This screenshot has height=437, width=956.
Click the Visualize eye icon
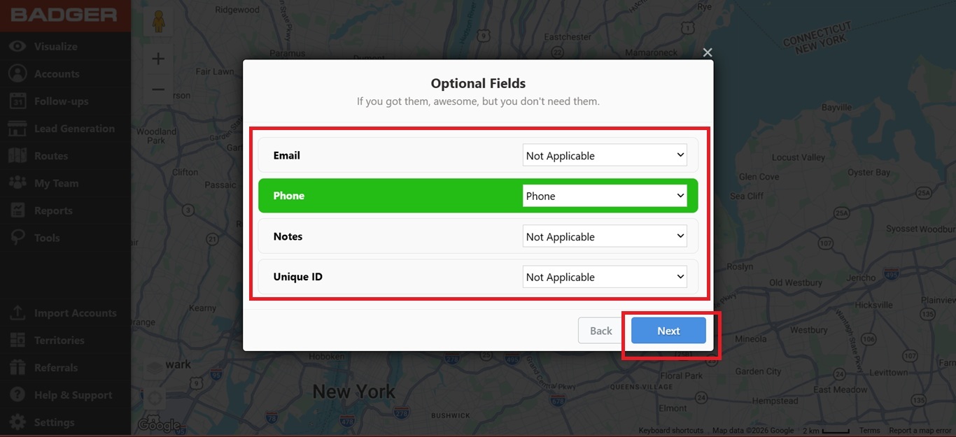tap(17, 47)
